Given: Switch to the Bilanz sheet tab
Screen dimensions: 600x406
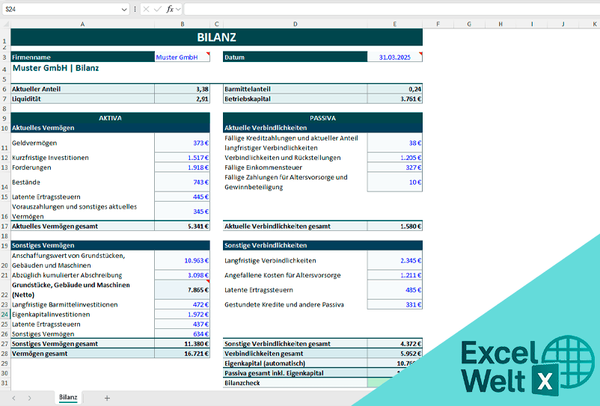Looking at the screenshot, I should 68,398.
